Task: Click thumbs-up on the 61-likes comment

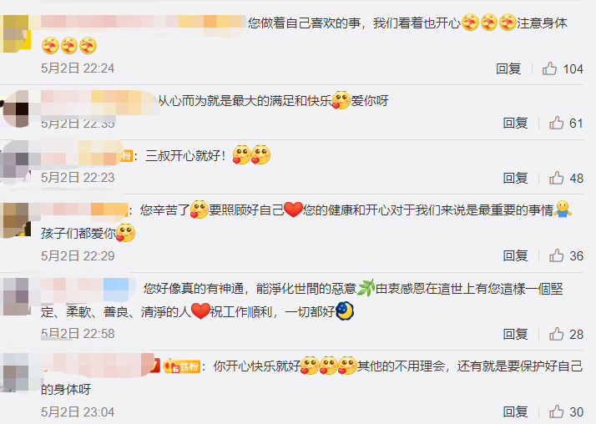Action: point(556,123)
